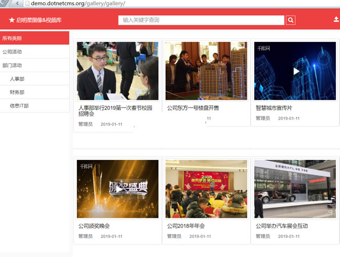
Task: Select the 信息IT部 subcategory
Action: (19, 106)
